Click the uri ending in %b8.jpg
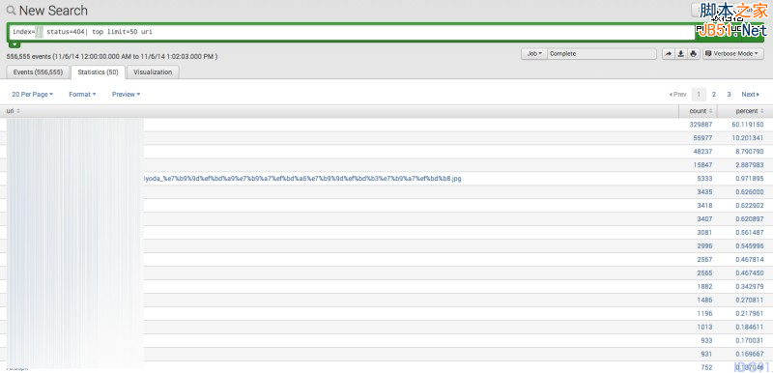The height and width of the screenshot is (373, 773). 302,179
